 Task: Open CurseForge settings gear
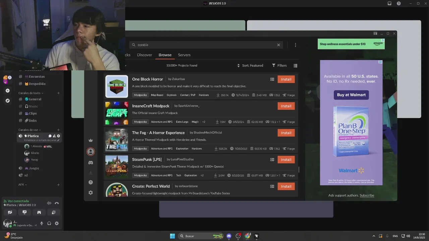tap(90, 193)
